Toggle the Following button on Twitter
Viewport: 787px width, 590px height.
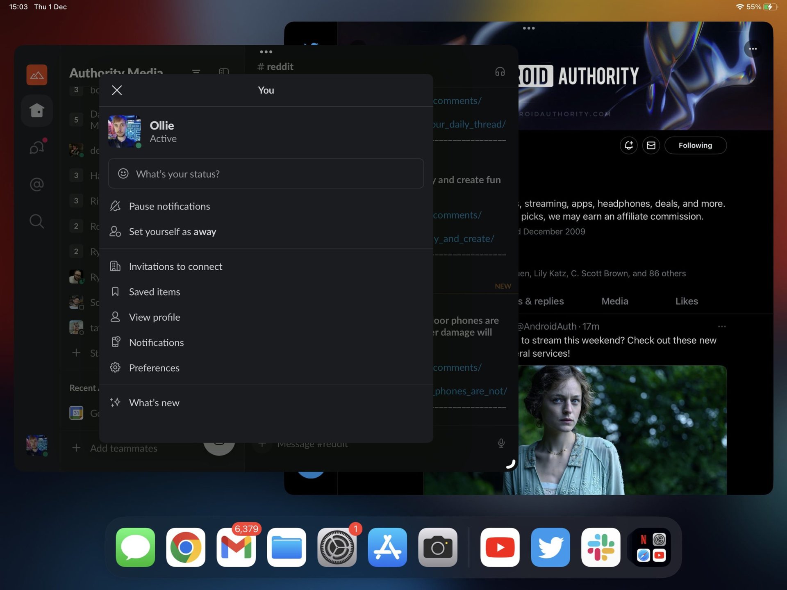pyautogui.click(x=695, y=146)
